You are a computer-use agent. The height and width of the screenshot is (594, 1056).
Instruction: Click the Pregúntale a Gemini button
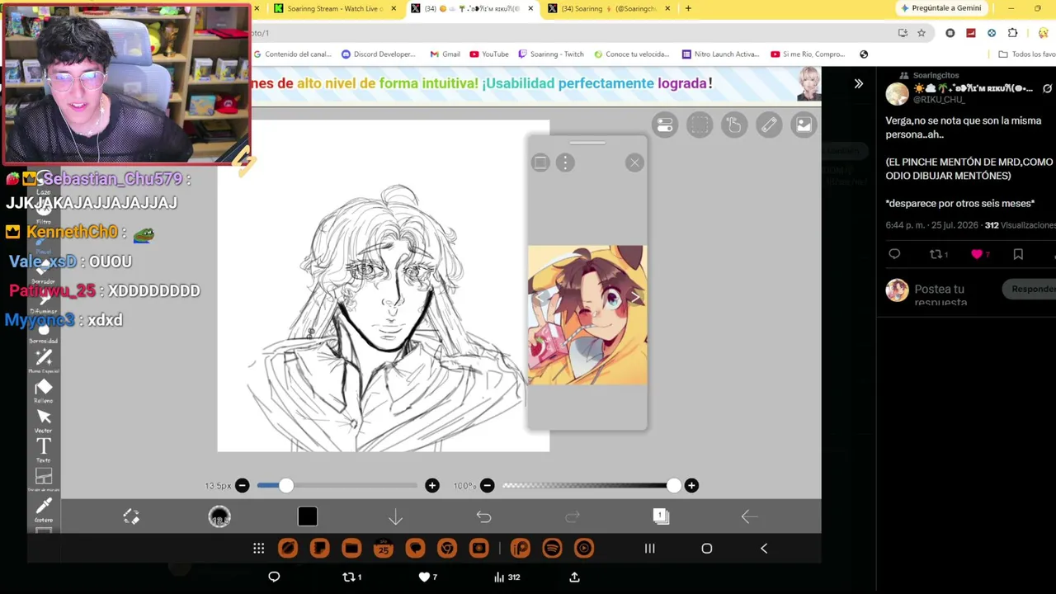[x=941, y=8]
